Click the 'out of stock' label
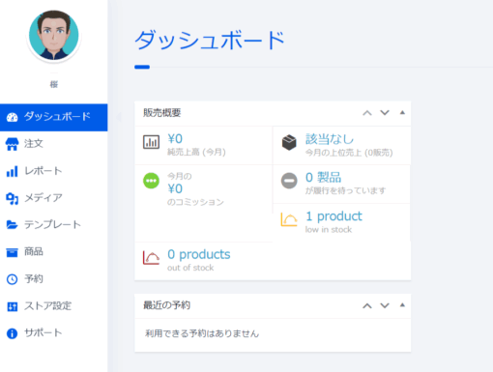This screenshot has height=372, width=493. point(190,268)
